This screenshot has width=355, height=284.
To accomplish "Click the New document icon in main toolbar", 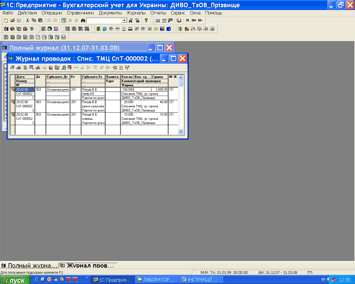I will (6, 20).
